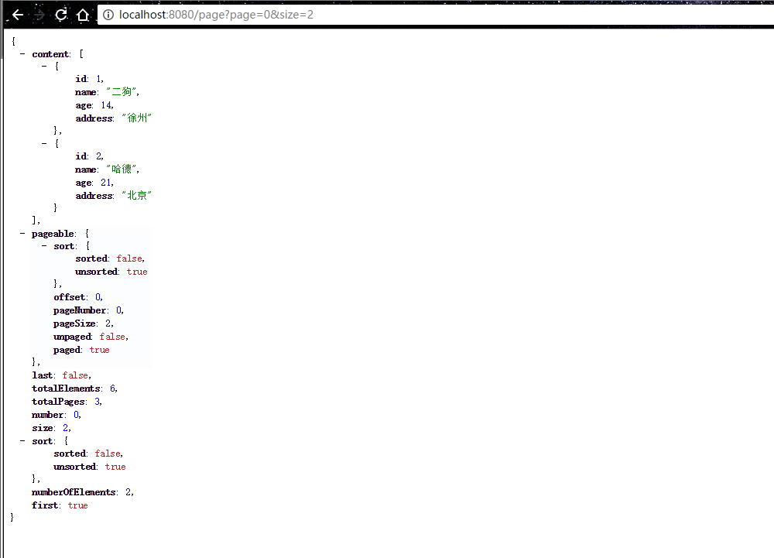The height and width of the screenshot is (558, 774).
Task: Select the name value "二狗"
Action: [122, 92]
